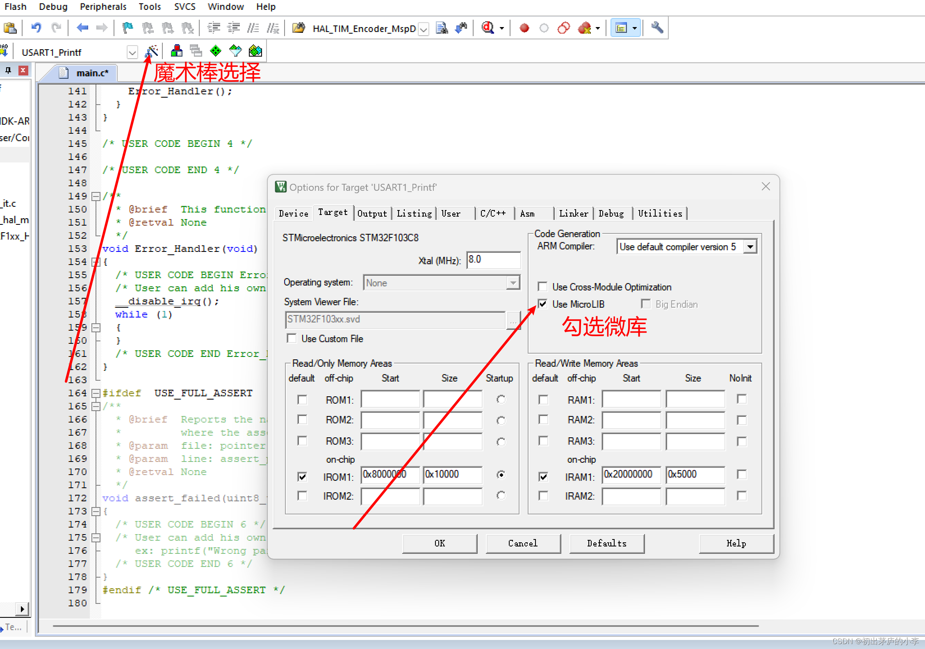Select IROM1 Startup radio button
Viewport: 925px width, 649px height.
pos(501,475)
